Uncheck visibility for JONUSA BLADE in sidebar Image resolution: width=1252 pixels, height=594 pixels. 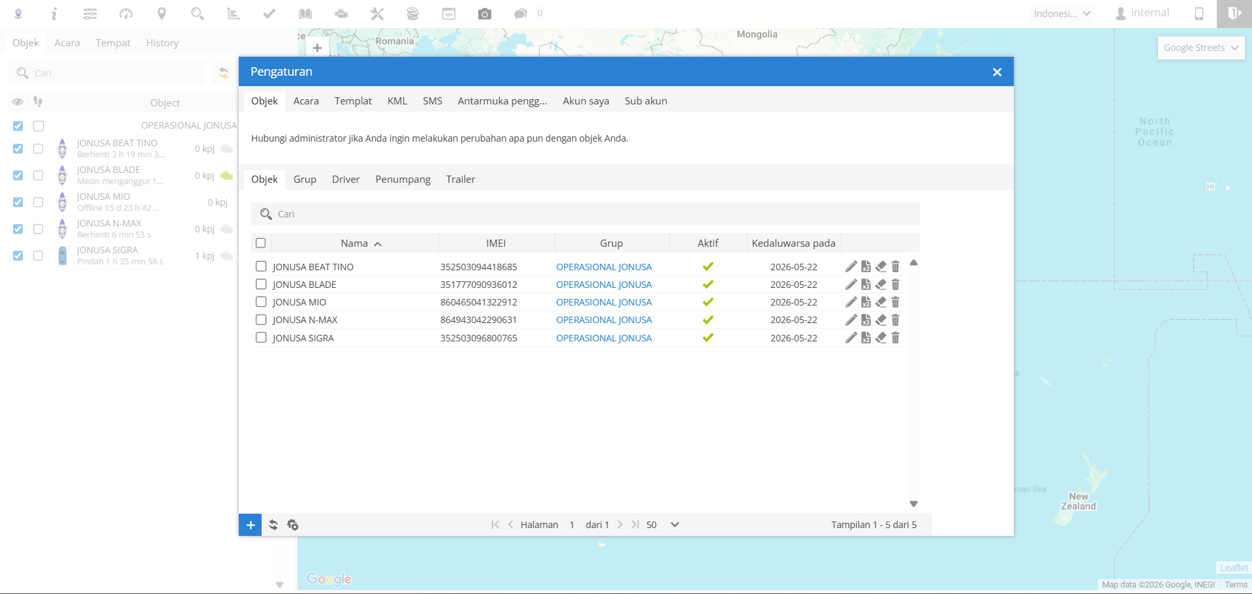pyautogui.click(x=18, y=176)
